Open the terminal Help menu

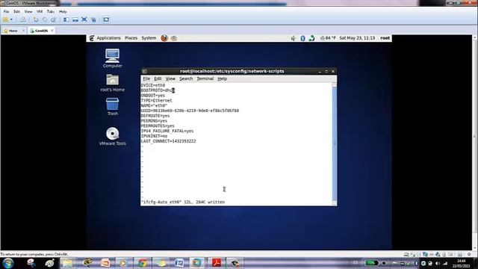tap(223, 78)
